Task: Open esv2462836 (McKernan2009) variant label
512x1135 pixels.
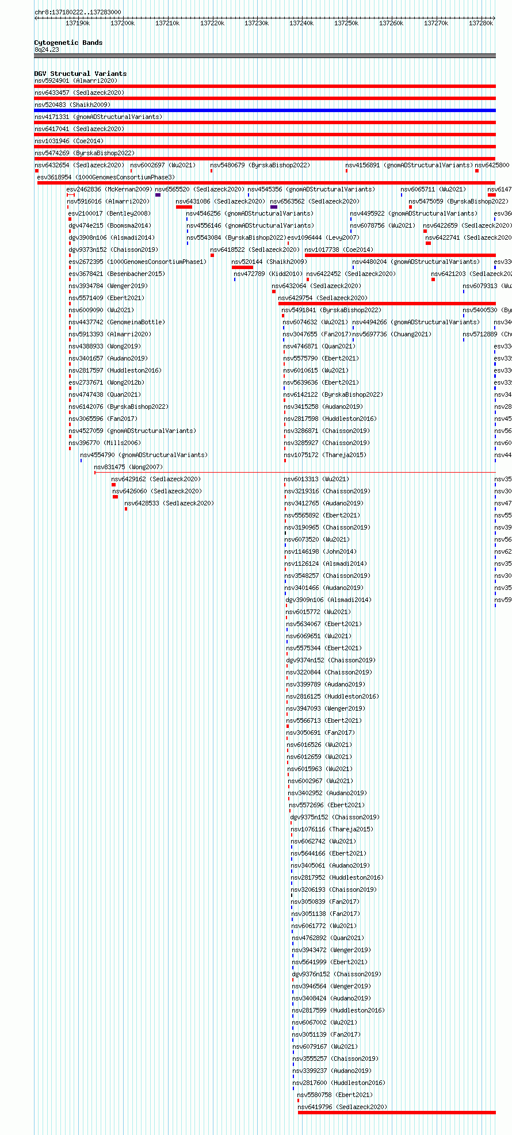Action: 109,189
